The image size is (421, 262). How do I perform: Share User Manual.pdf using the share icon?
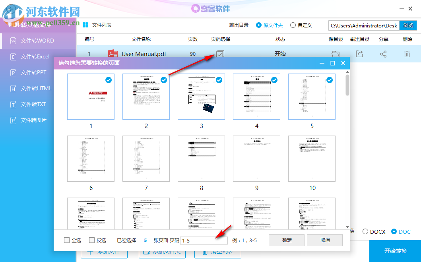(x=383, y=54)
